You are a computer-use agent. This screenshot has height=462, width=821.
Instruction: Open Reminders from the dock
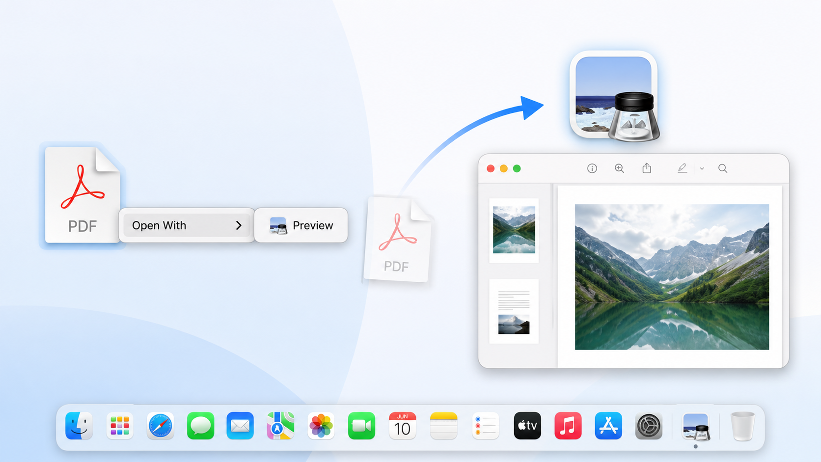(485, 426)
